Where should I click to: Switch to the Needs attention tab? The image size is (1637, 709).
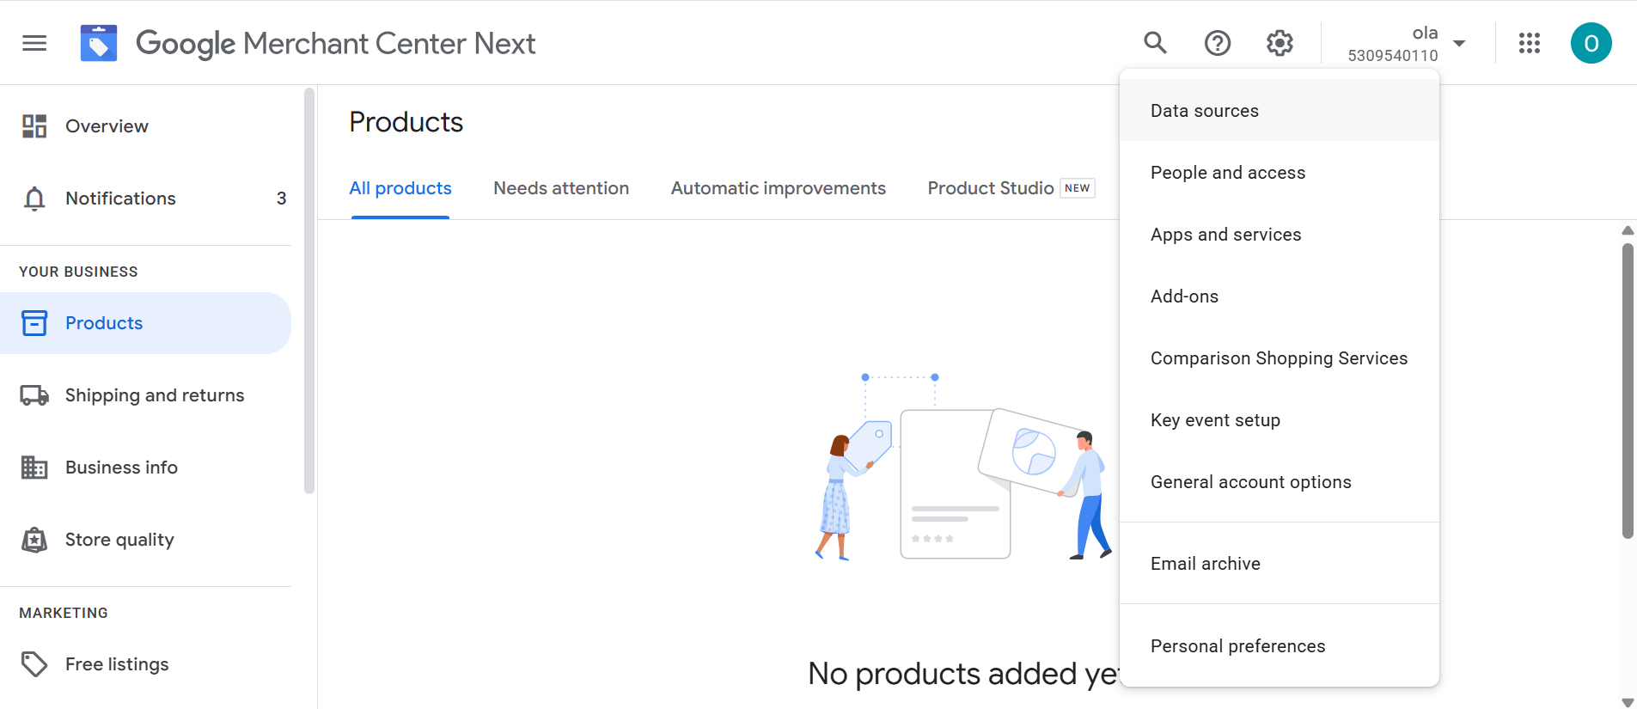coord(561,188)
